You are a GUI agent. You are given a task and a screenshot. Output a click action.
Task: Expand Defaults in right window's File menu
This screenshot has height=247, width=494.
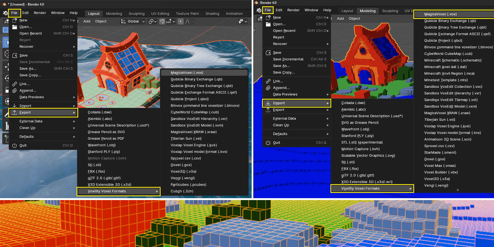click(297, 134)
